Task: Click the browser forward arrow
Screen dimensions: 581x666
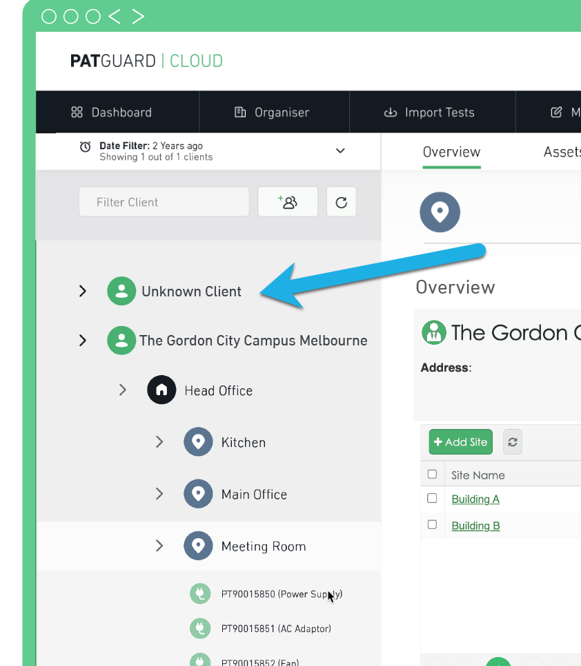Action: [x=138, y=17]
